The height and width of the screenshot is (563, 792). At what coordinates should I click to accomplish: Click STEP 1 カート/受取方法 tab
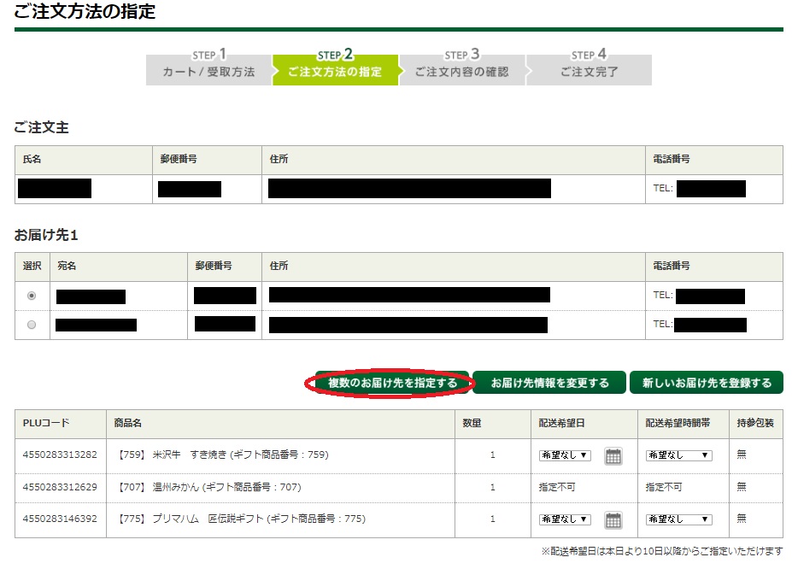coord(208,67)
